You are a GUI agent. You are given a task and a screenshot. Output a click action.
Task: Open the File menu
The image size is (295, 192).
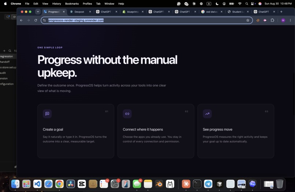pyautogui.click(x=27, y=4)
